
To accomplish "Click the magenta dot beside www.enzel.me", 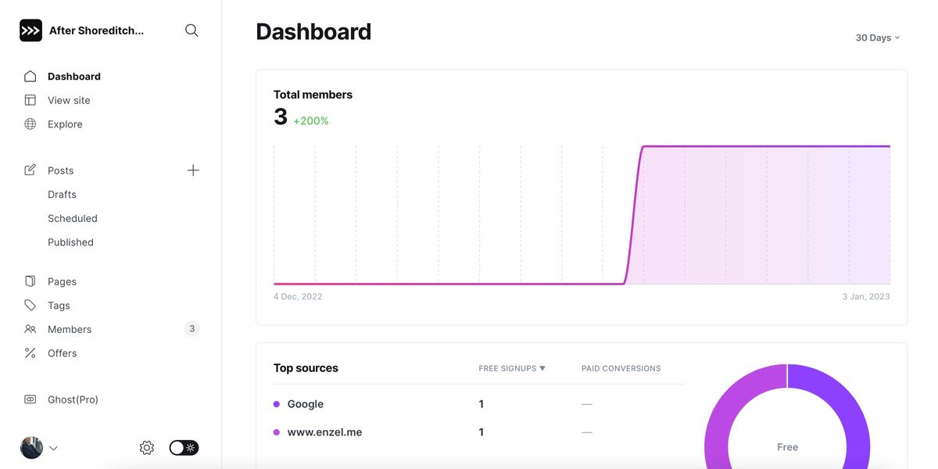I will tap(277, 432).
